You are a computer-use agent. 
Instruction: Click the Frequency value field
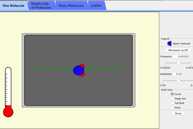(x=181, y=56)
